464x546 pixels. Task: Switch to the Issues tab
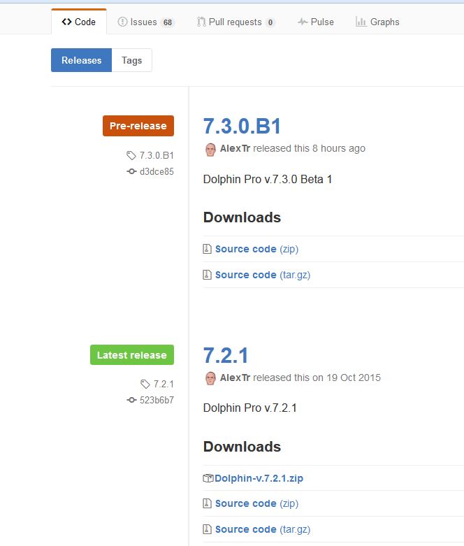(x=143, y=22)
